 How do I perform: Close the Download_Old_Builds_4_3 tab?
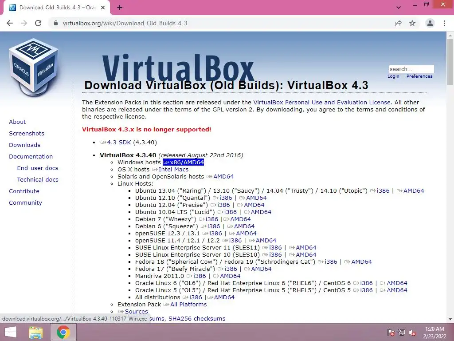[103, 8]
